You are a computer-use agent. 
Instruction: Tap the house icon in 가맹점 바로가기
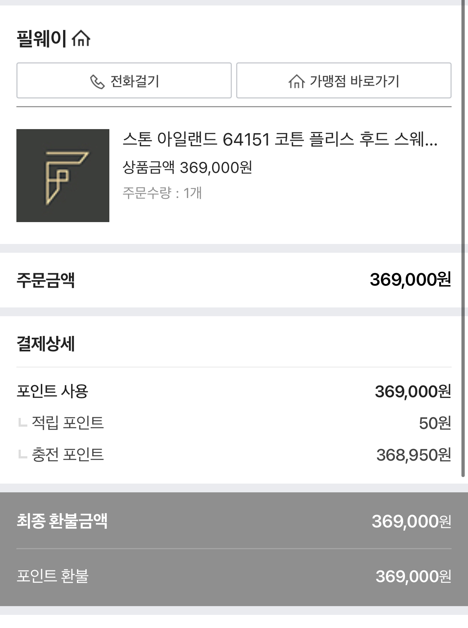[x=296, y=81]
